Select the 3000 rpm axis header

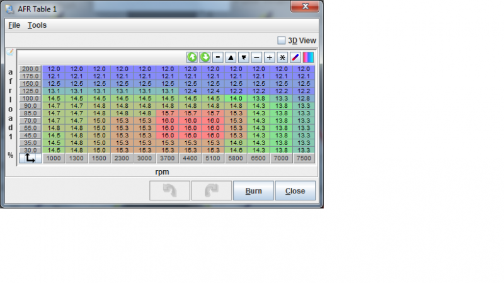click(145, 158)
